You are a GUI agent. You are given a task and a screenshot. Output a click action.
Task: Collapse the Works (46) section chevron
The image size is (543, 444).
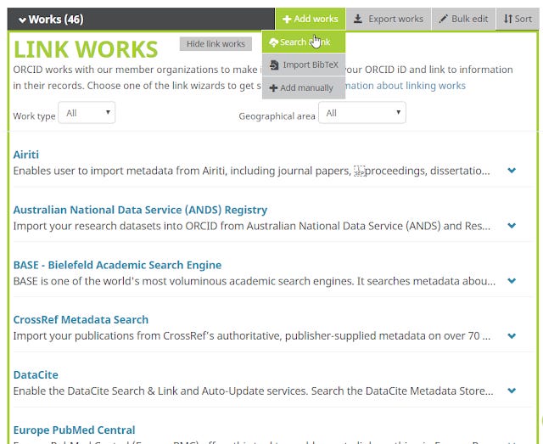22,20
